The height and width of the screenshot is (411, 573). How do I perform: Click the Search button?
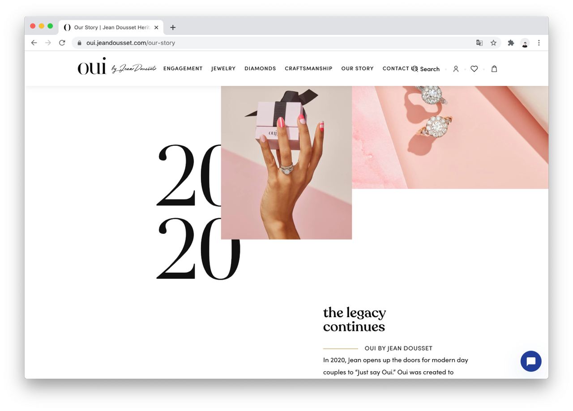[x=426, y=69]
